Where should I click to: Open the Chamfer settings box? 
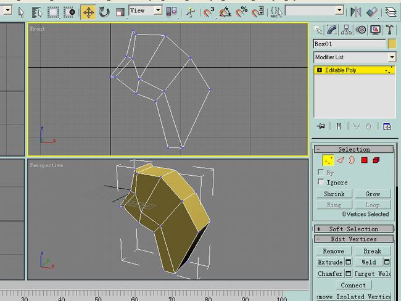pos(349,273)
